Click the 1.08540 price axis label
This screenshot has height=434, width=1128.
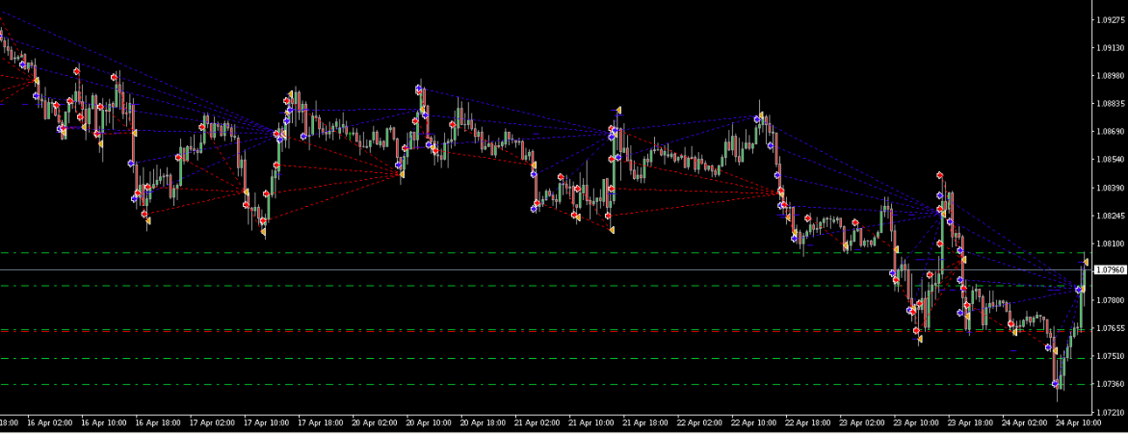[x=1111, y=160]
